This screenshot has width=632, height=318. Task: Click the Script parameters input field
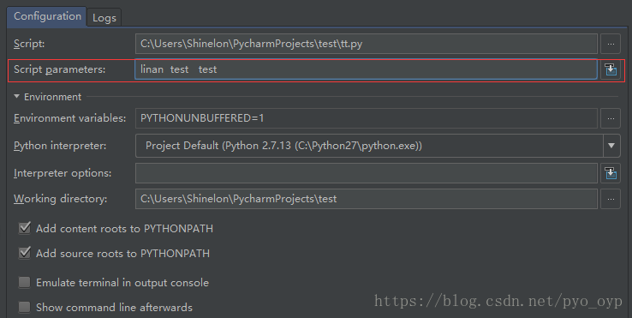pyautogui.click(x=366, y=69)
